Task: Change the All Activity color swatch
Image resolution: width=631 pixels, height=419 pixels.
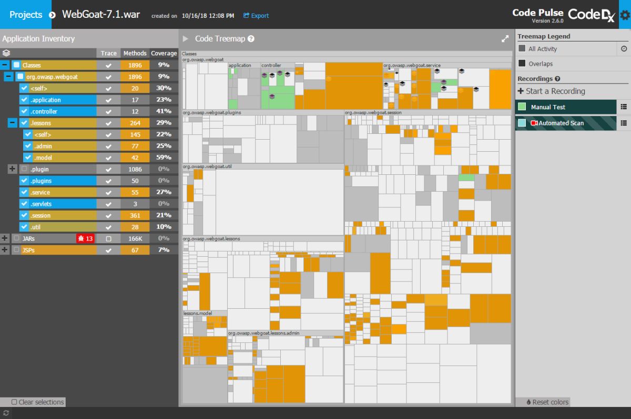Action: pos(522,49)
